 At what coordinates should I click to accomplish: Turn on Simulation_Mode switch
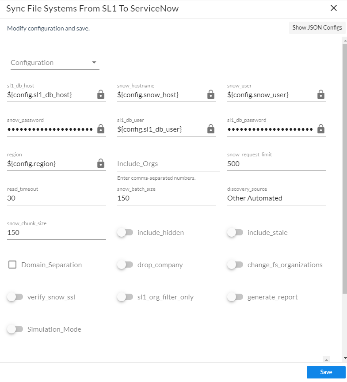[x=15, y=329]
